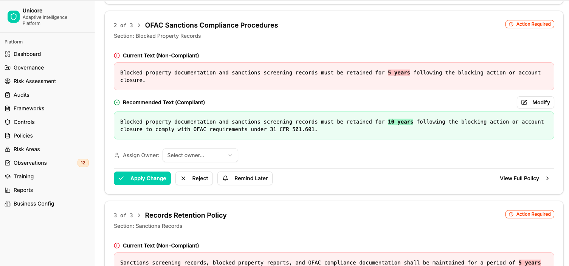The image size is (569, 266).
Task: Navigate to Frameworks in the sidebar
Action: coord(29,108)
